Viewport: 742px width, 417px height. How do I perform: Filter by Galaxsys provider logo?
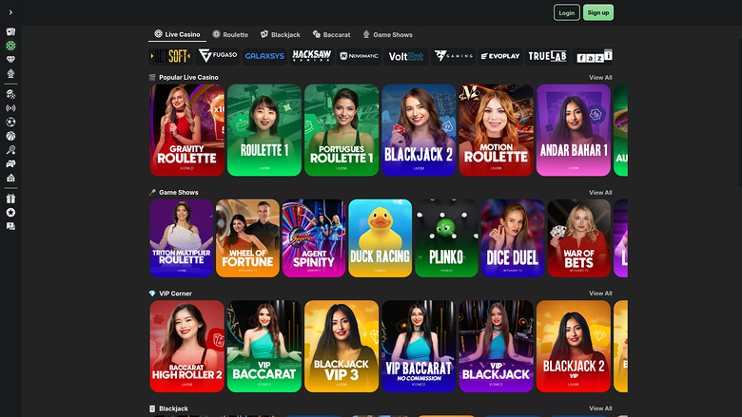[264, 56]
